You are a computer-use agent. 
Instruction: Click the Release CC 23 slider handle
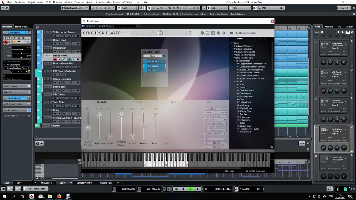144,126
